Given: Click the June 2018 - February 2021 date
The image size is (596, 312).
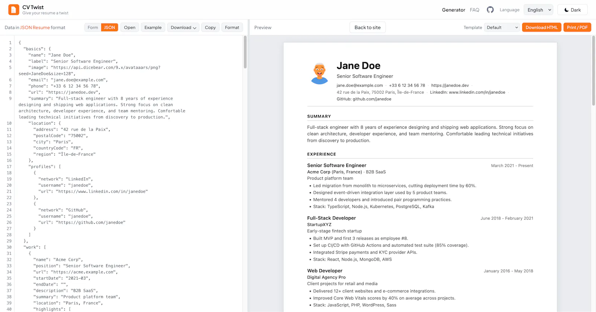Looking at the screenshot, I should (x=507, y=219).
